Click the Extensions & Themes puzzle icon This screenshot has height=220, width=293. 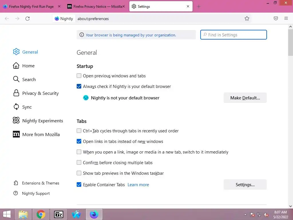[16, 183]
